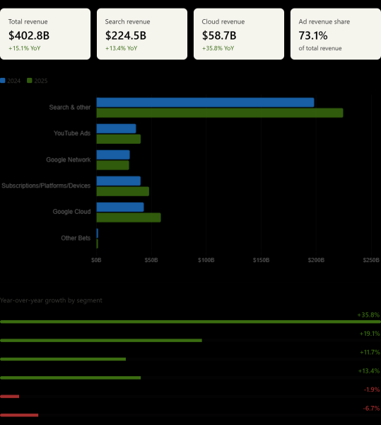Click the $50B axis tick
Screen dimensions: 381x425
pyautogui.click(x=151, y=260)
